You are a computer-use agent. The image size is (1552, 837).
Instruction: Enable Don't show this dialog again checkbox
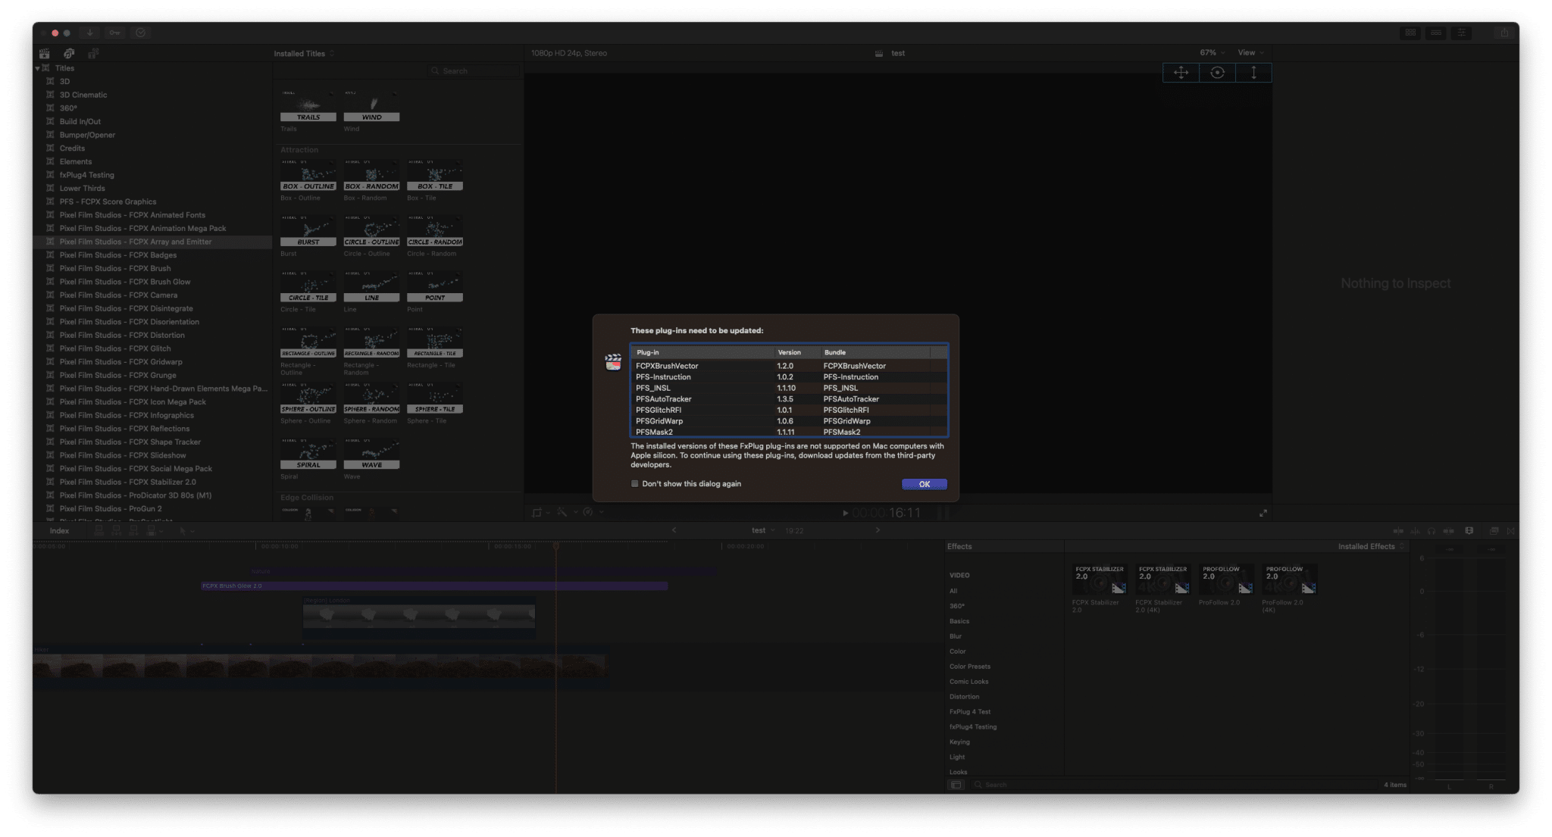coord(635,483)
